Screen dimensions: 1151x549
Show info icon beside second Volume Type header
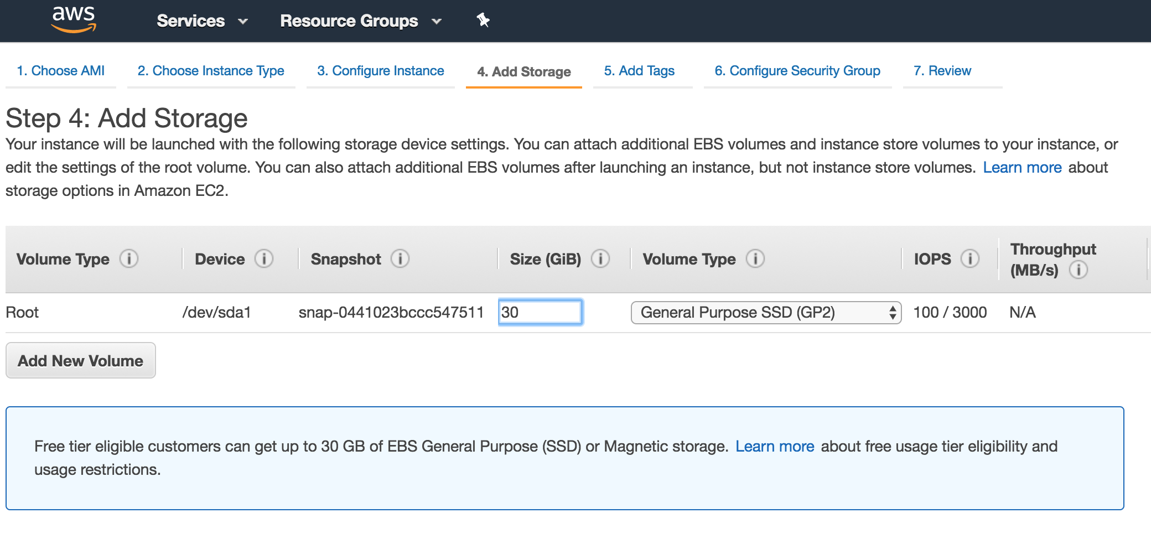click(x=755, y=258)
